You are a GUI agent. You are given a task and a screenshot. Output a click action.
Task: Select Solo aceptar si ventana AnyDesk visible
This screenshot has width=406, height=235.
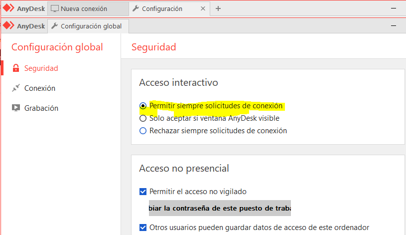143,118
